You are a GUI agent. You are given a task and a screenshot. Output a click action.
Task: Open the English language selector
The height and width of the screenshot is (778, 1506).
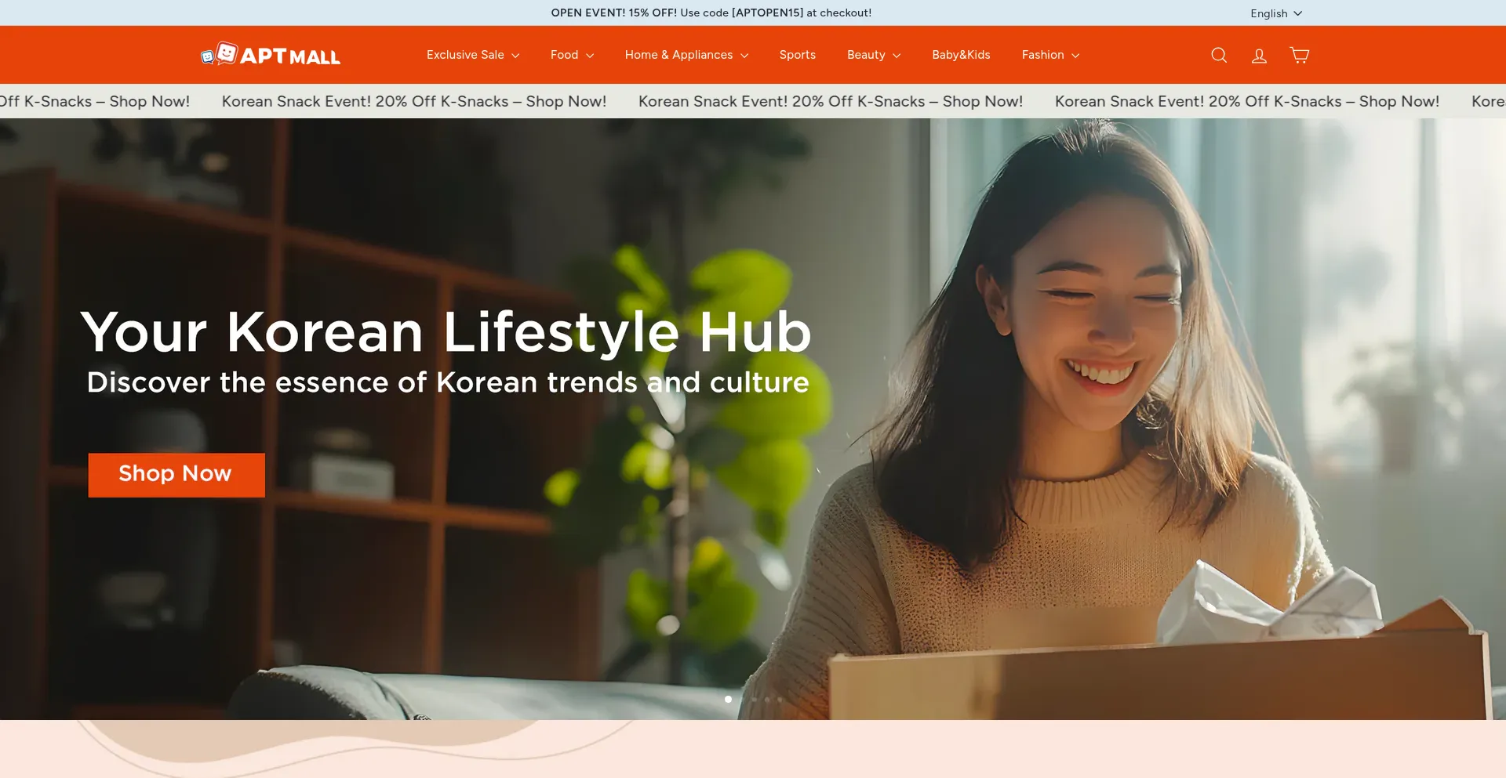click(1275, 13)
